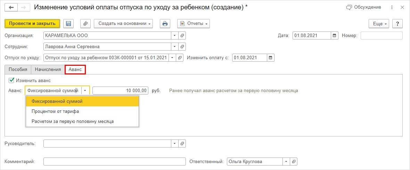Click into the Комментарий input field
This screenshot has height=170, width=410.
point(115,162)
